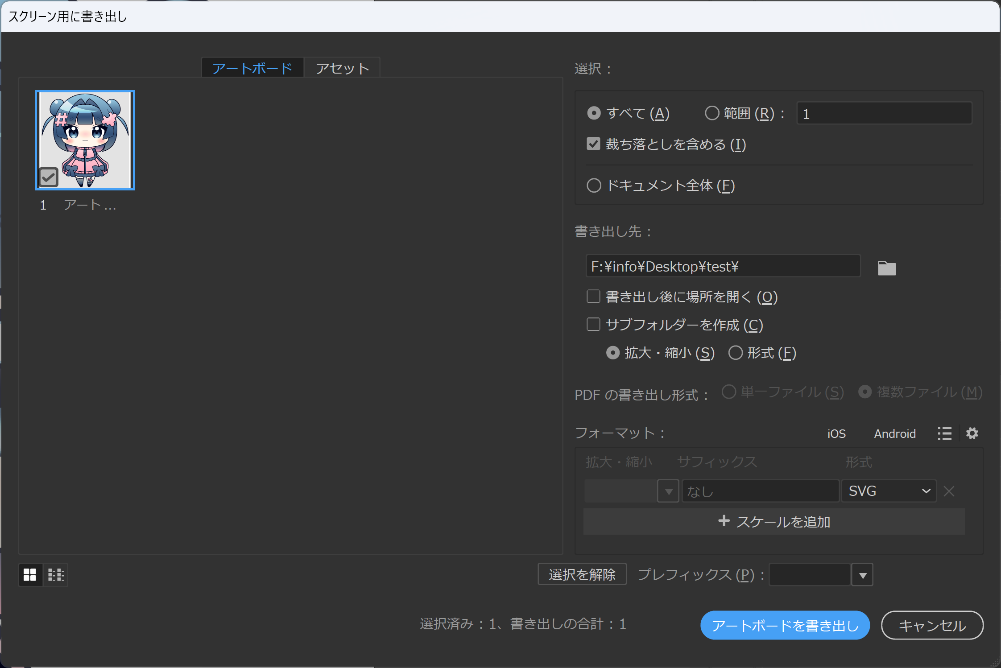Add a new export scale

pyautogui.click(x=775, y=521)
